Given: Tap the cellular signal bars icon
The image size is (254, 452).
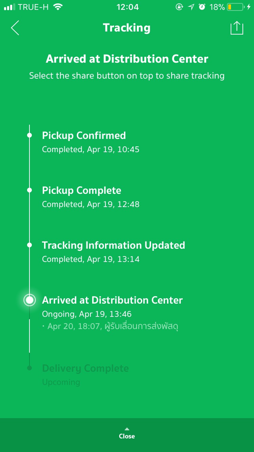Looking at the screenshot, I should tap(10, 7).
